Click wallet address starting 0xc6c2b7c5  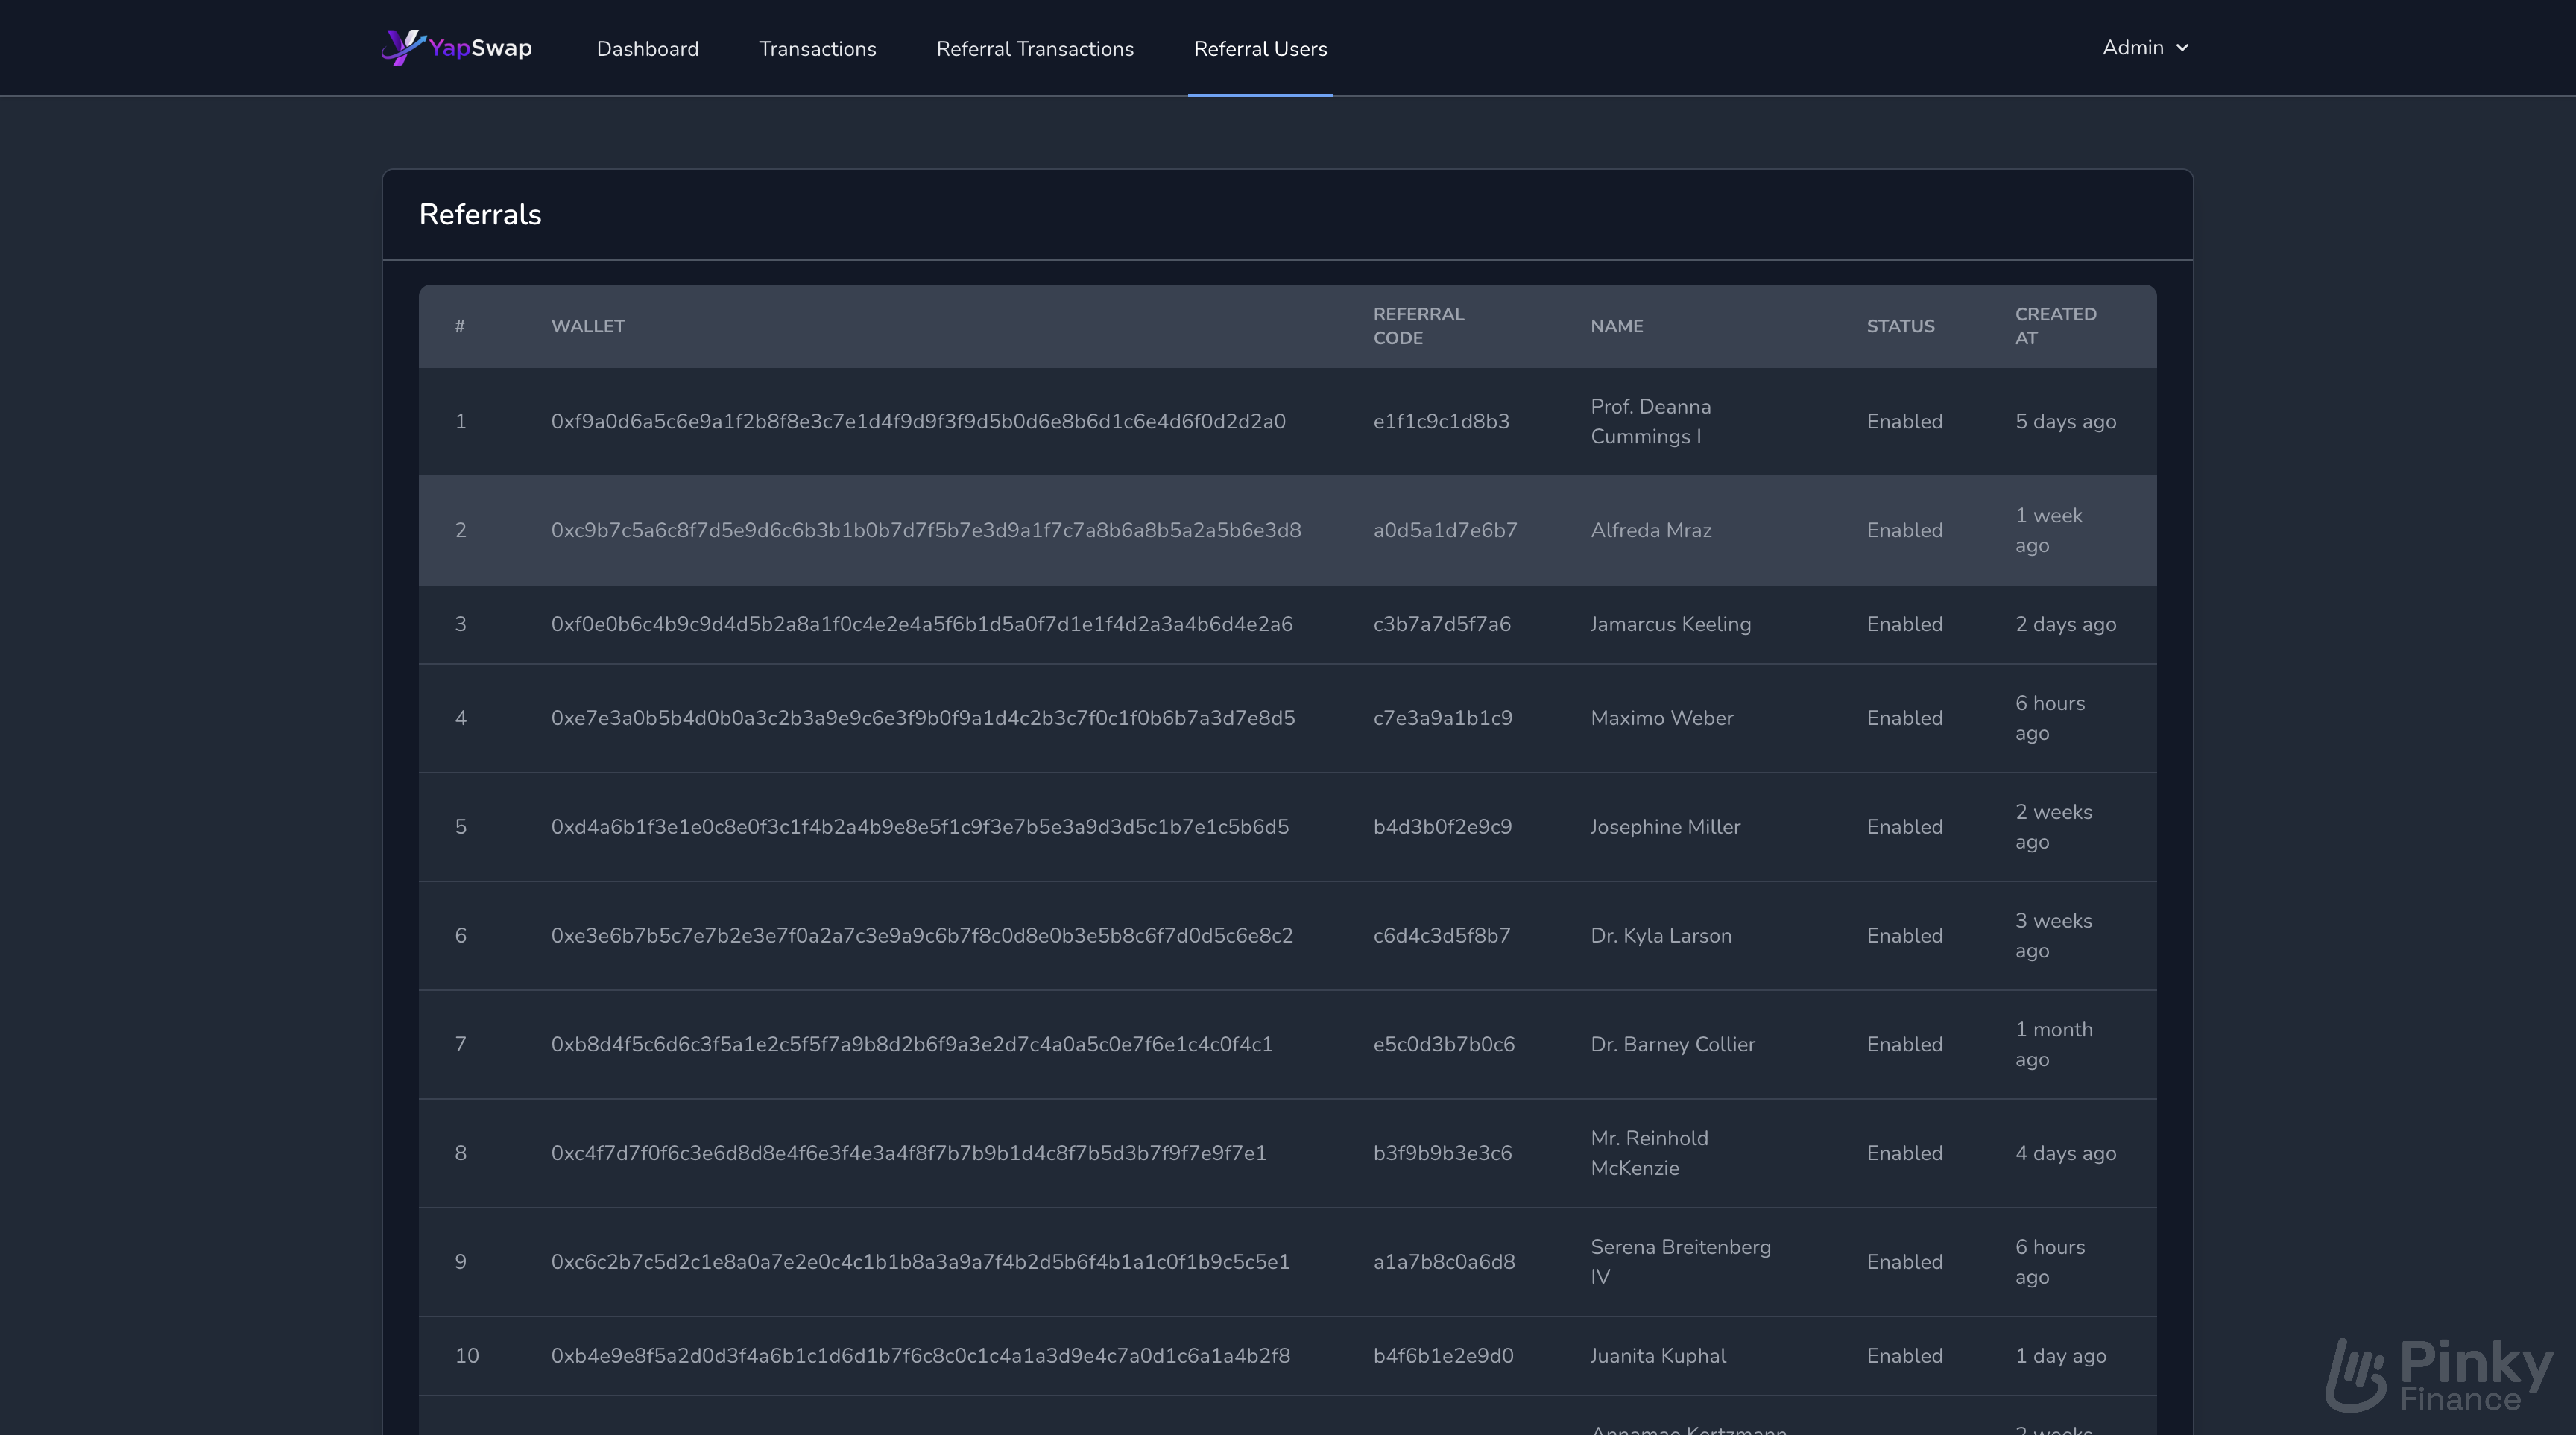(920, 1261)
